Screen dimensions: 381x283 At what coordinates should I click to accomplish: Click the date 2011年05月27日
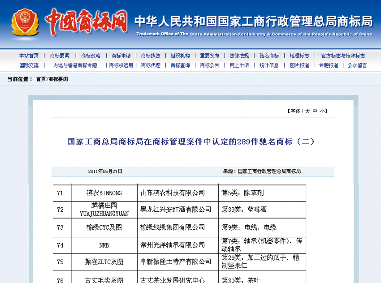coord(105,172)
